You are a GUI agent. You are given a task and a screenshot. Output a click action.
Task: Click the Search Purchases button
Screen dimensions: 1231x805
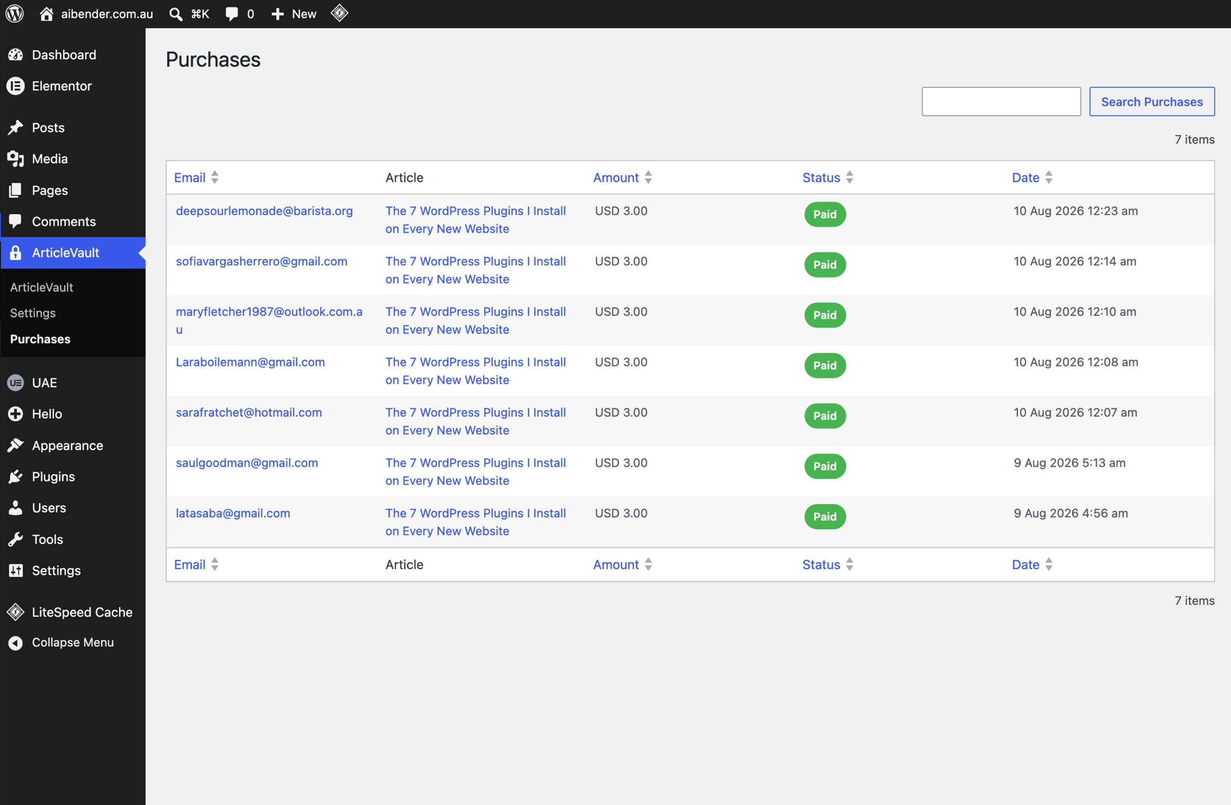click(1152, 102)
